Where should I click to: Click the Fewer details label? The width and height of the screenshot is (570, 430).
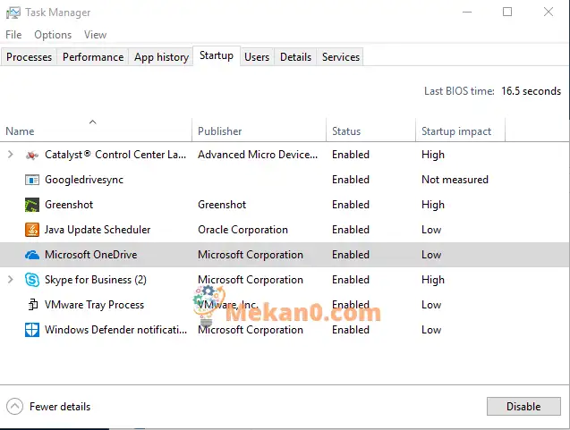60,407
